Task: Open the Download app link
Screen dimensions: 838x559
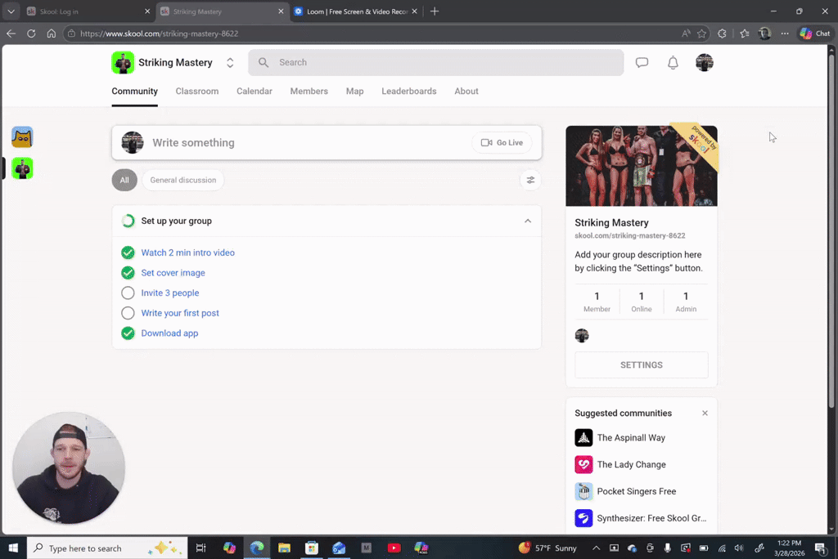Action: pos(169,333)
